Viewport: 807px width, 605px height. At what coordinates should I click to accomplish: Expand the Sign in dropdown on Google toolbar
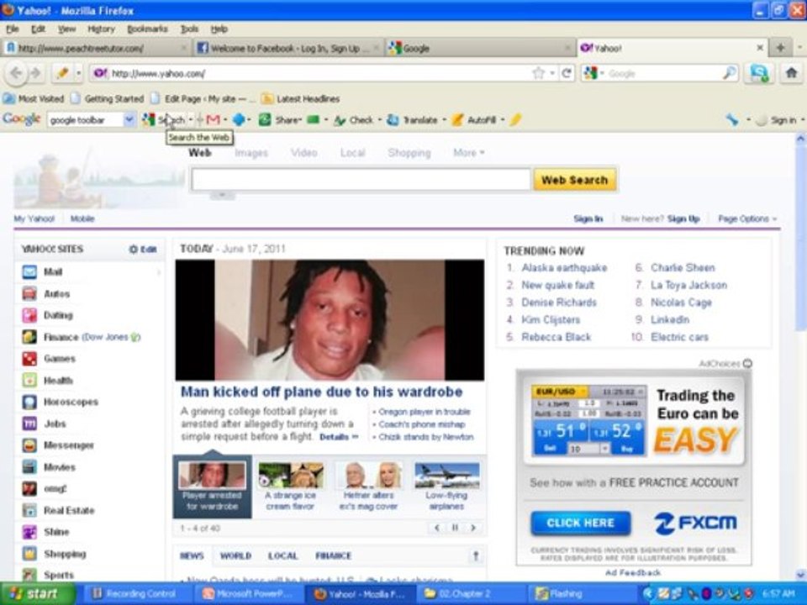802,120
